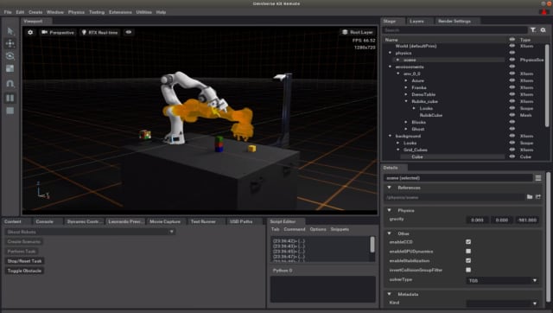The width and height of the screenshot is (553, 313).
Task: Collapse the physics tree node
Action: point(390,53)
